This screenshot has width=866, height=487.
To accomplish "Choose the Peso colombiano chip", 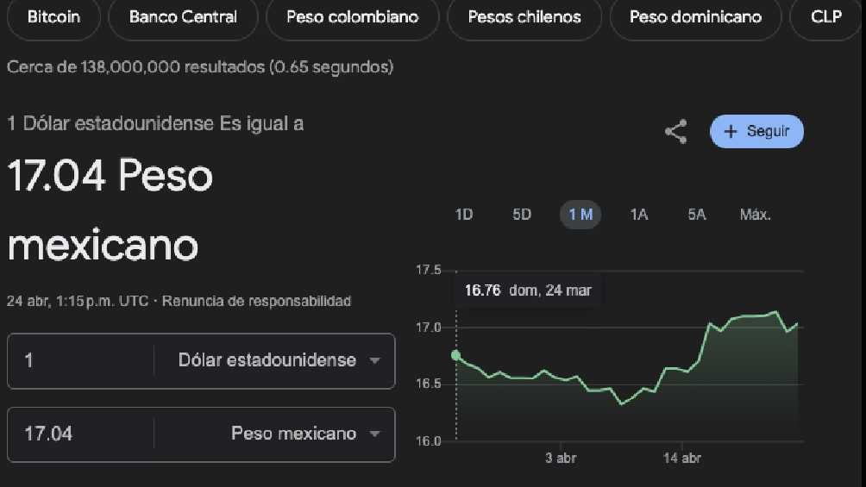I will point(352,17).
